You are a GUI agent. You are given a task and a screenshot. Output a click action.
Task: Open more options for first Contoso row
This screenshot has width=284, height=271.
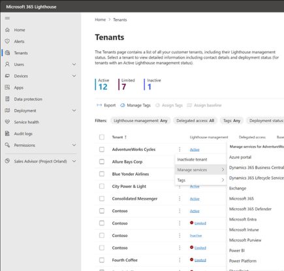coord(180,211)
